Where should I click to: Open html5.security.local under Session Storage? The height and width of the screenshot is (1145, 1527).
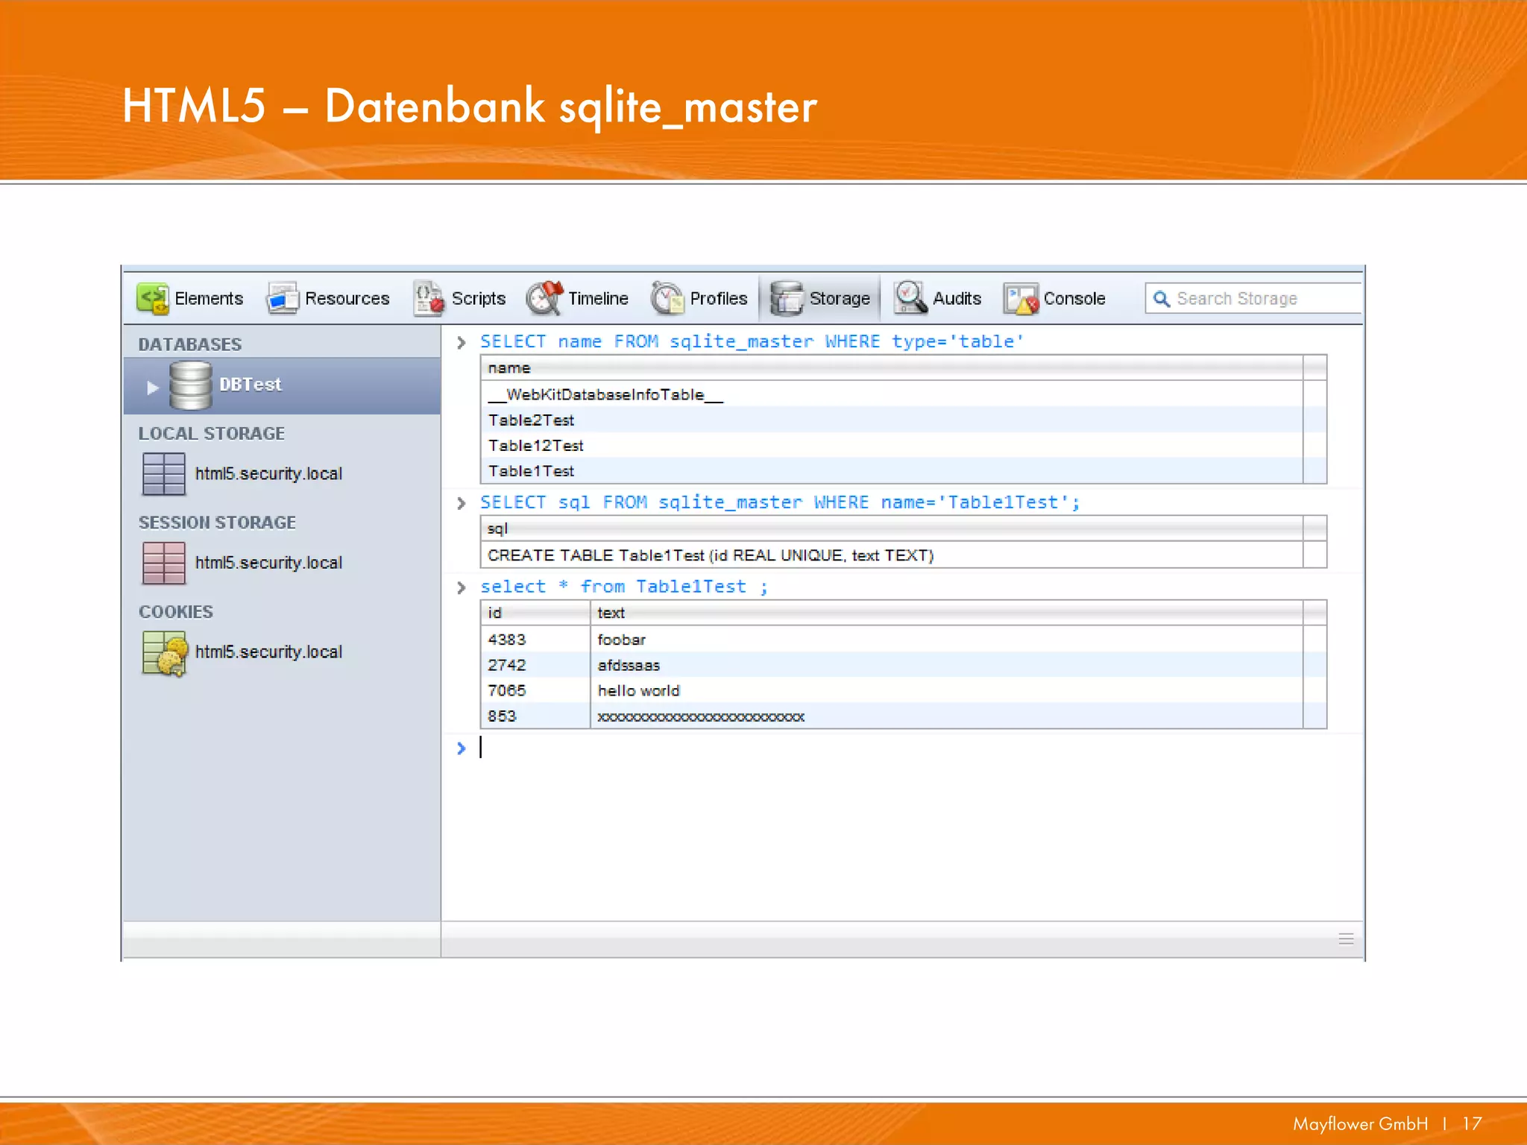click(x=268, y=563)
